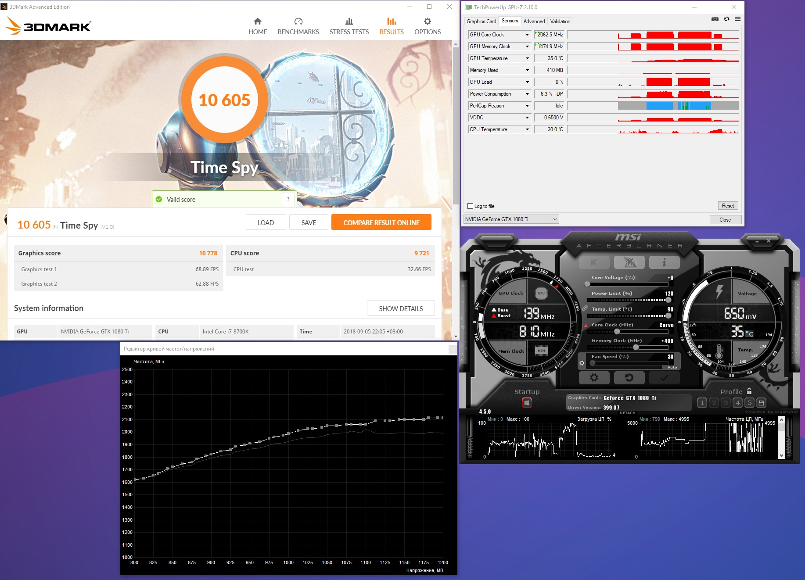Select Afterburner profile slot 3

pyautogui.click(x=726, y=403)
